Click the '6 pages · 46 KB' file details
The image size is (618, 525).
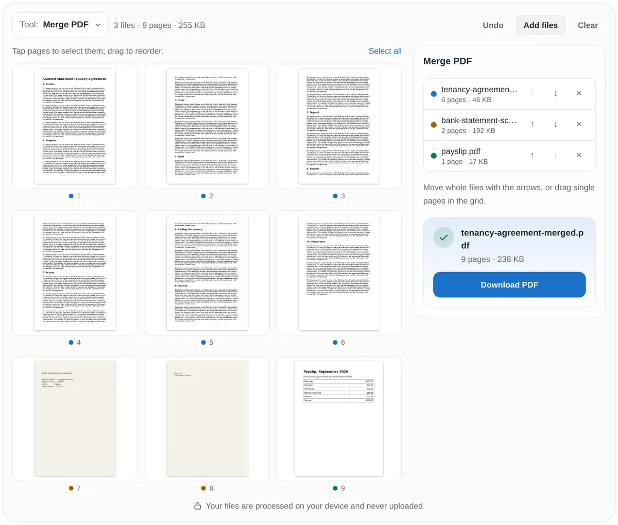[x=466, y=100]
